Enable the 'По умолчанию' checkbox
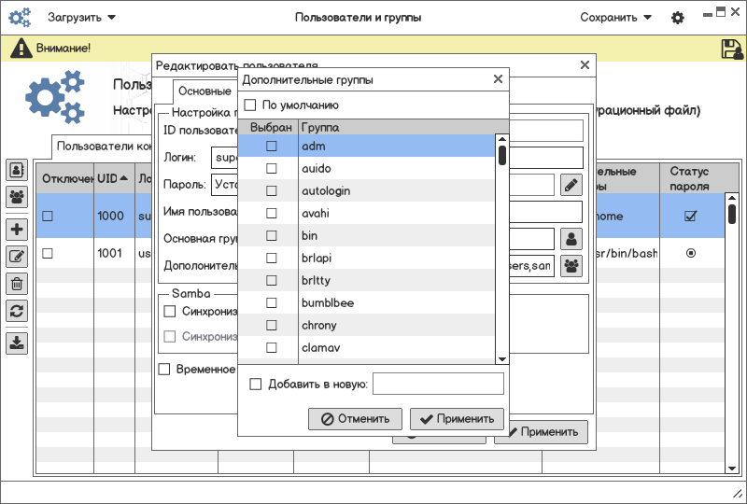 (x=250, y=105)
